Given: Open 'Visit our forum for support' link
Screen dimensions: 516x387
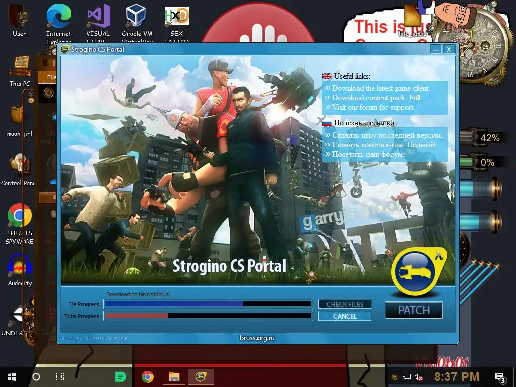Looking at the screenshot, I should click(x=373, y=107).
